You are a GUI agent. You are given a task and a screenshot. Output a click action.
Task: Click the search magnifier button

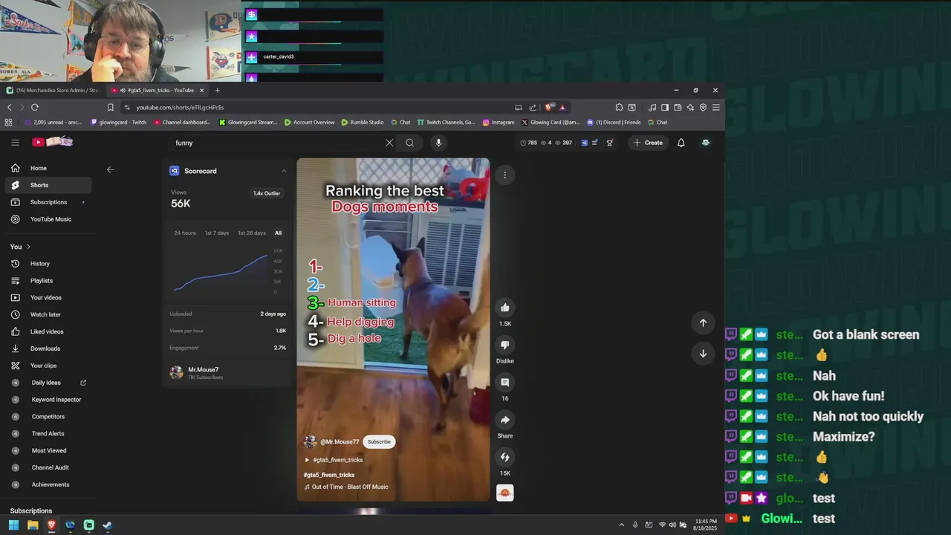tap(409, 143)
